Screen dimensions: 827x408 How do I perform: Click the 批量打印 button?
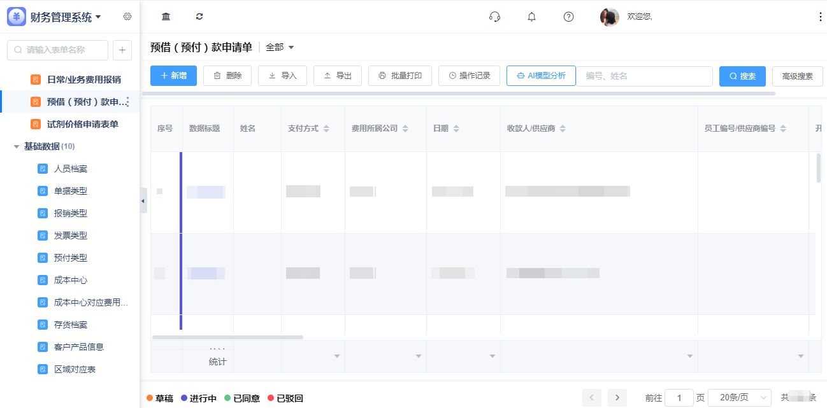point(400,76)
